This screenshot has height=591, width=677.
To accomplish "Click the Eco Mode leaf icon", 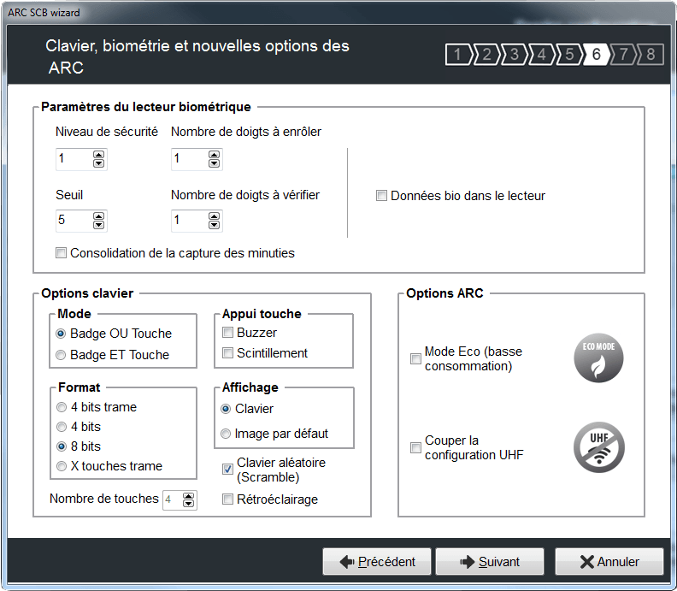I will tap(598, 358).
